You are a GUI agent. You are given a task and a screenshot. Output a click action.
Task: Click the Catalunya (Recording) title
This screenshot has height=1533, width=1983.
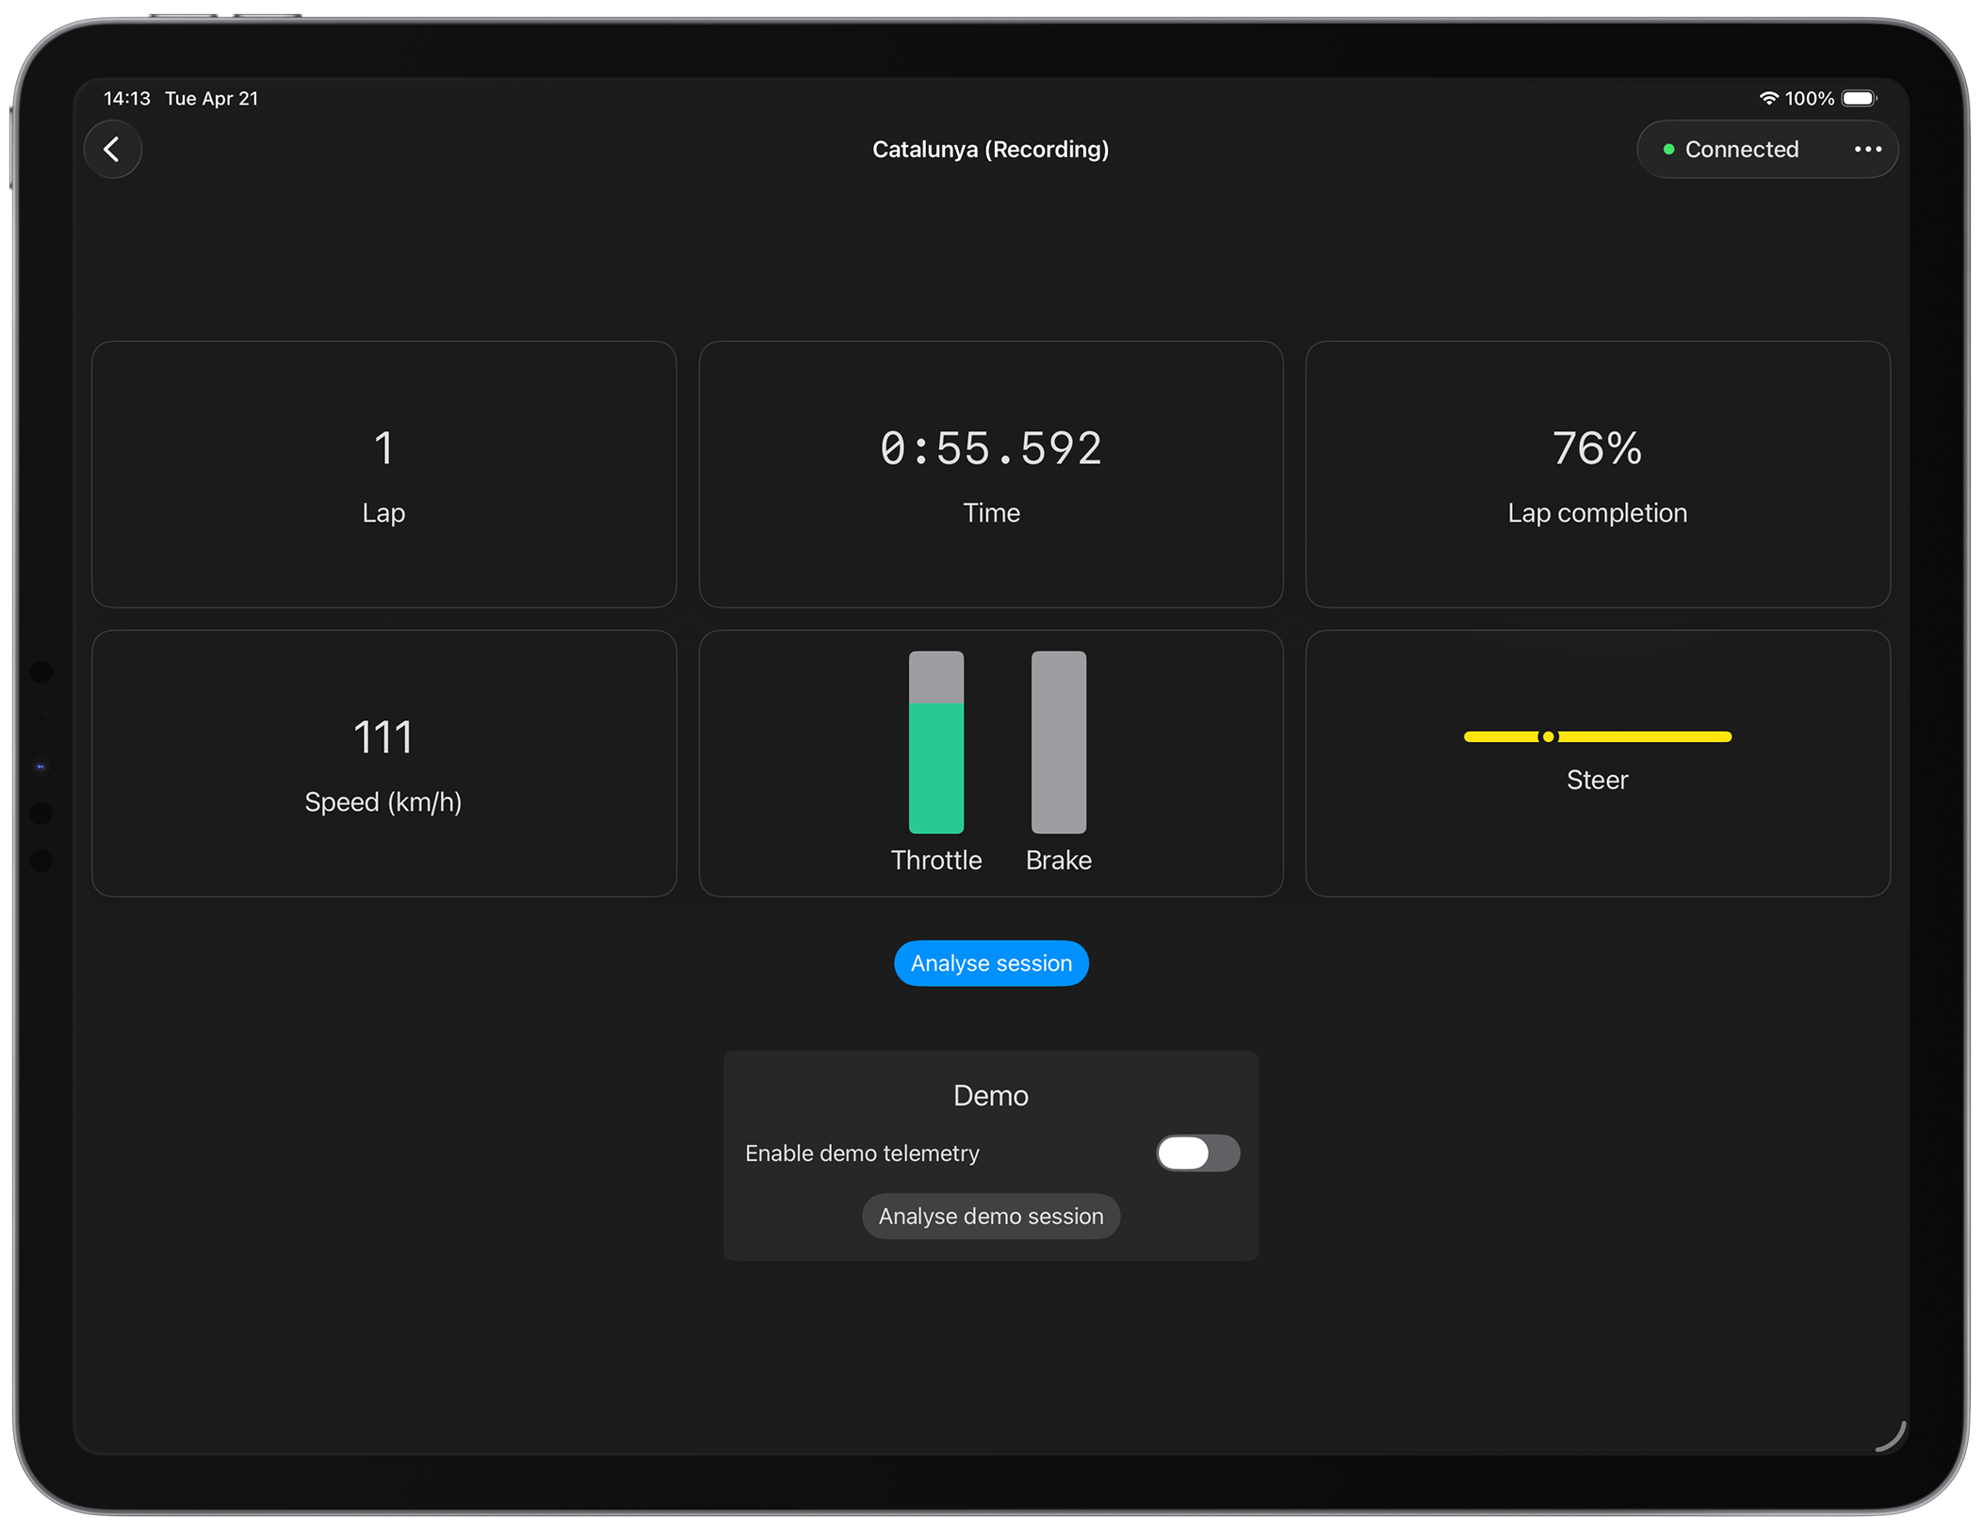tap(990, 149)
